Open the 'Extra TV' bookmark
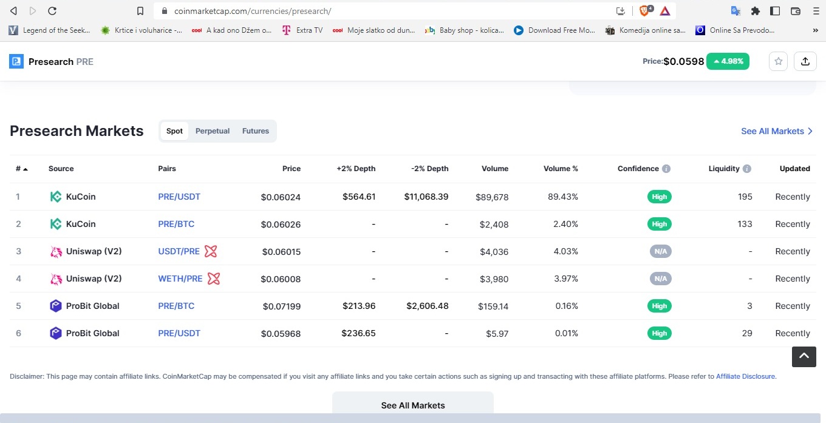 point(302,30)
